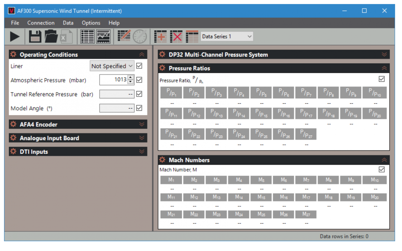402x251 pixels.
Task: Open the Options menu
Action: point(91,23)
